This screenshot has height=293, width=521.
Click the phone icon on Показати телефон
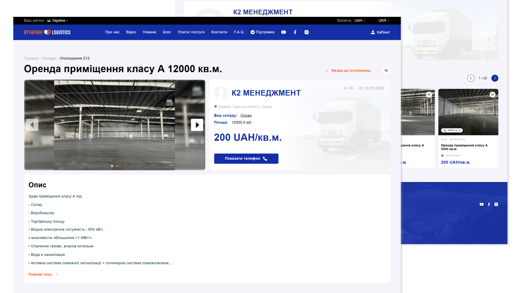(x=265, y=159)
